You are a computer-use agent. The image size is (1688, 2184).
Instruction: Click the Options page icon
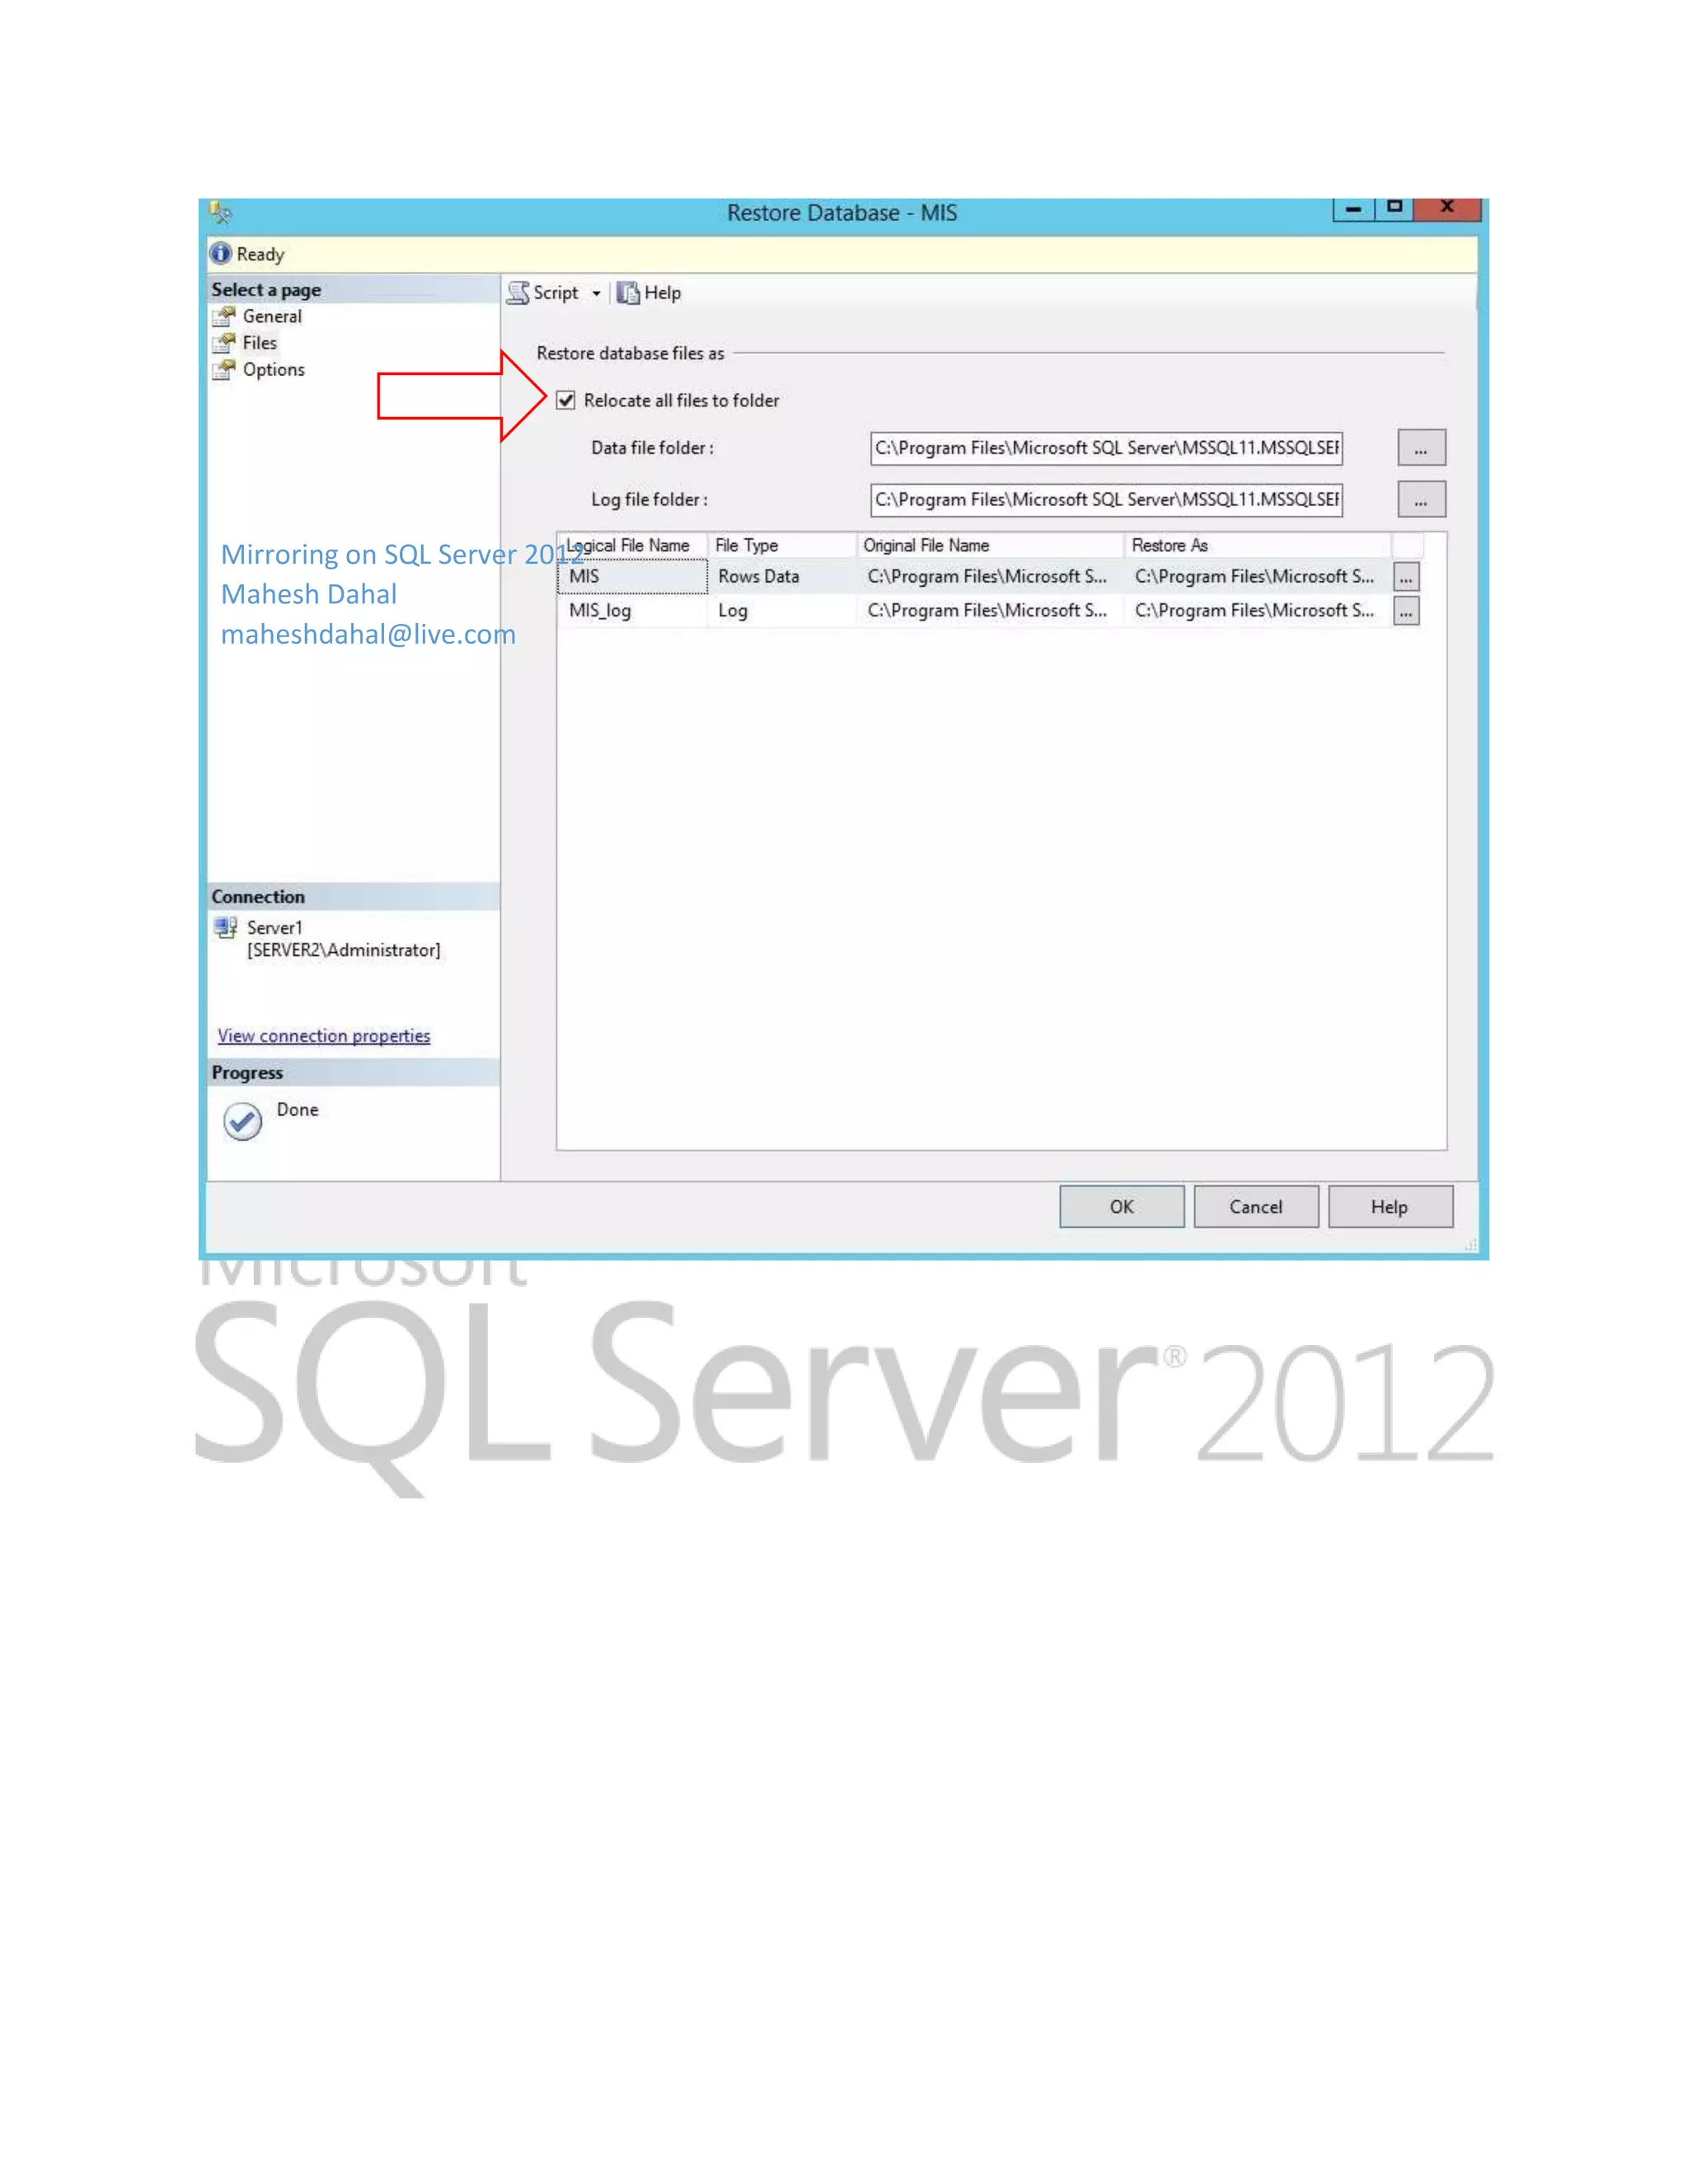point(224,371)
